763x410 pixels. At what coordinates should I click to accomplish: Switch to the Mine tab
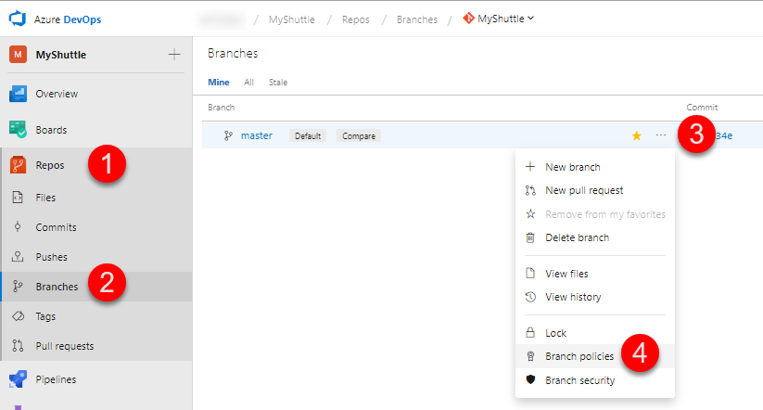[x=219, y=83]
